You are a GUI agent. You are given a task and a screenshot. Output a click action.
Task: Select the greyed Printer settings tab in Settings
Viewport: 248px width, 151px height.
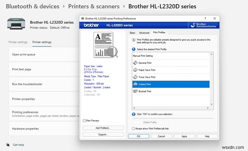(x=18, y=42)
